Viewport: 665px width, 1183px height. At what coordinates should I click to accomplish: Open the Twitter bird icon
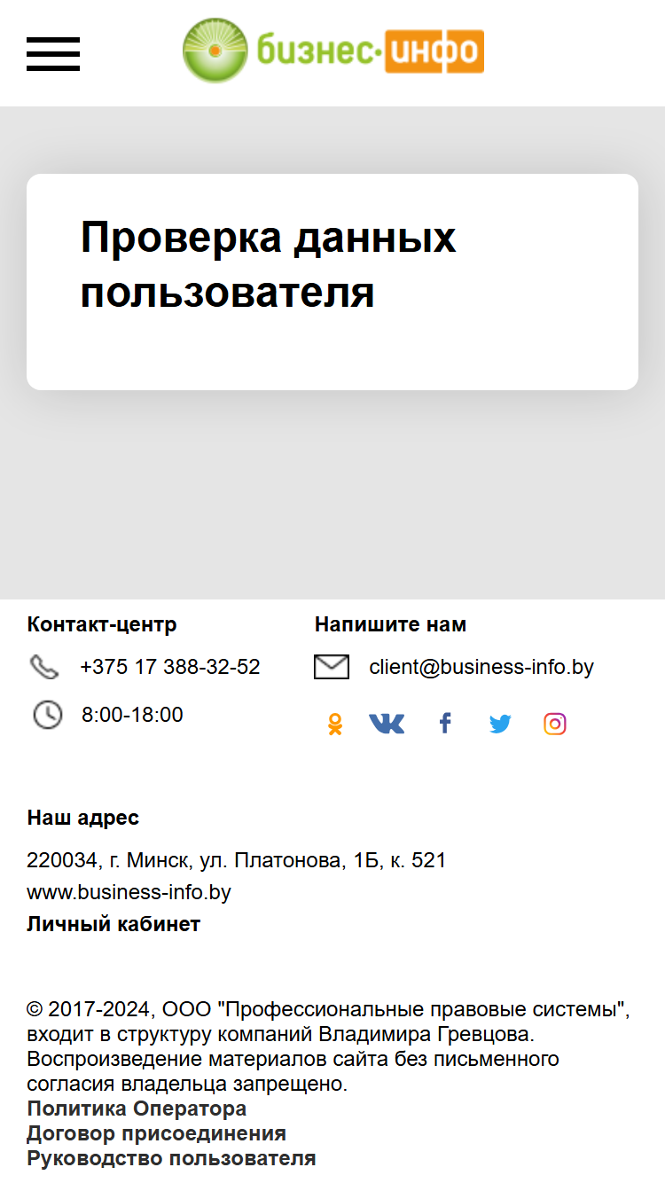pos(500,725)
